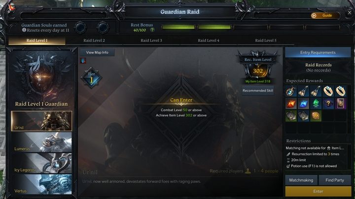Select the Icy Legoros guardian

pyautogui.click(x=41, y=163)
